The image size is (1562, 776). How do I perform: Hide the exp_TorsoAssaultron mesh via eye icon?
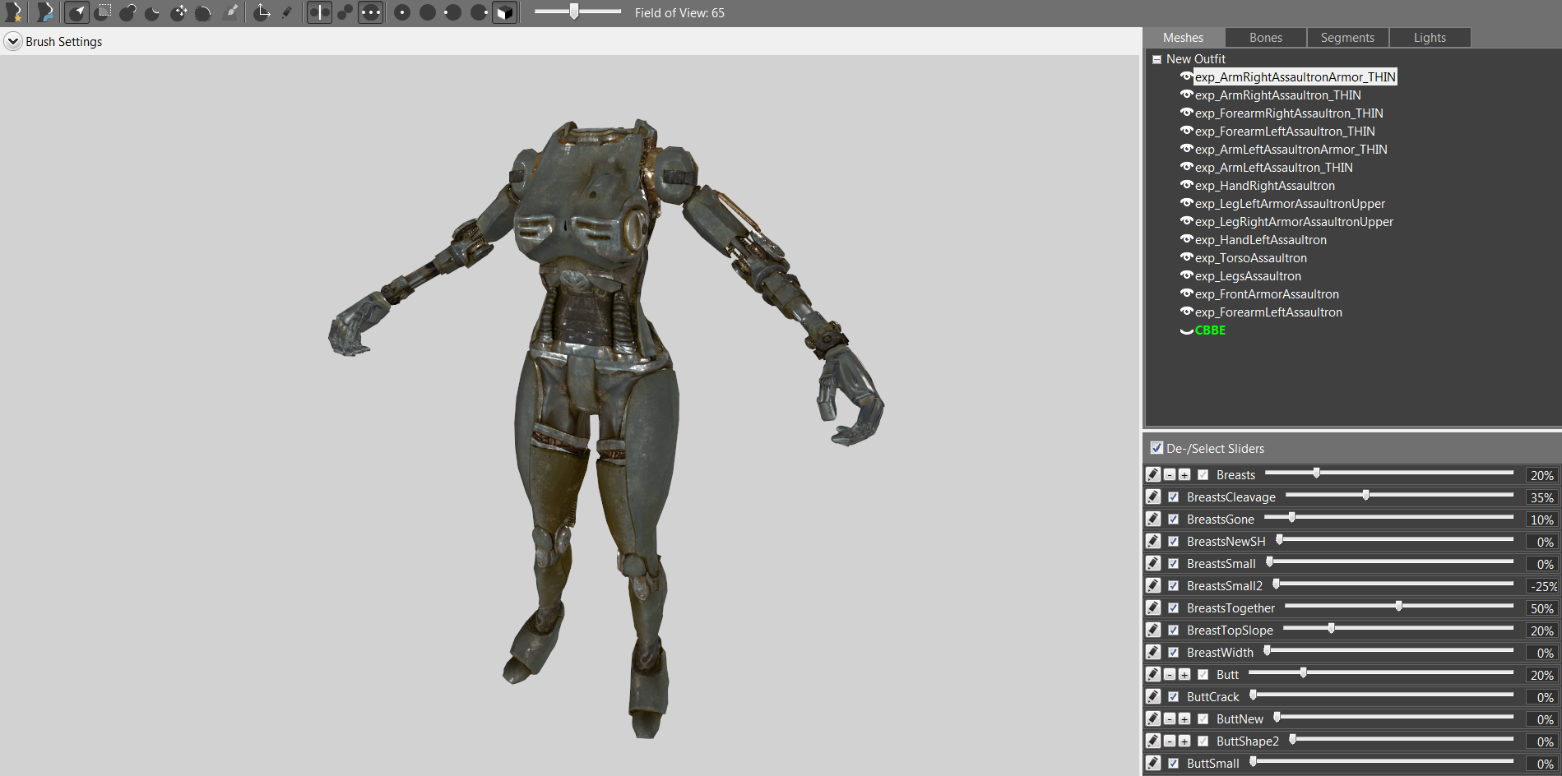point(1186,257)
